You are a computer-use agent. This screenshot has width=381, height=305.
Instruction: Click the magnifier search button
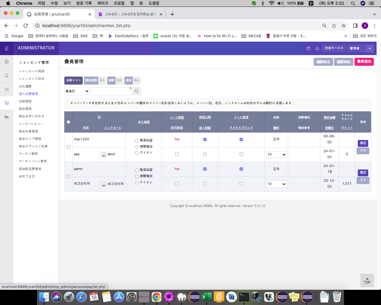[137, 91]
